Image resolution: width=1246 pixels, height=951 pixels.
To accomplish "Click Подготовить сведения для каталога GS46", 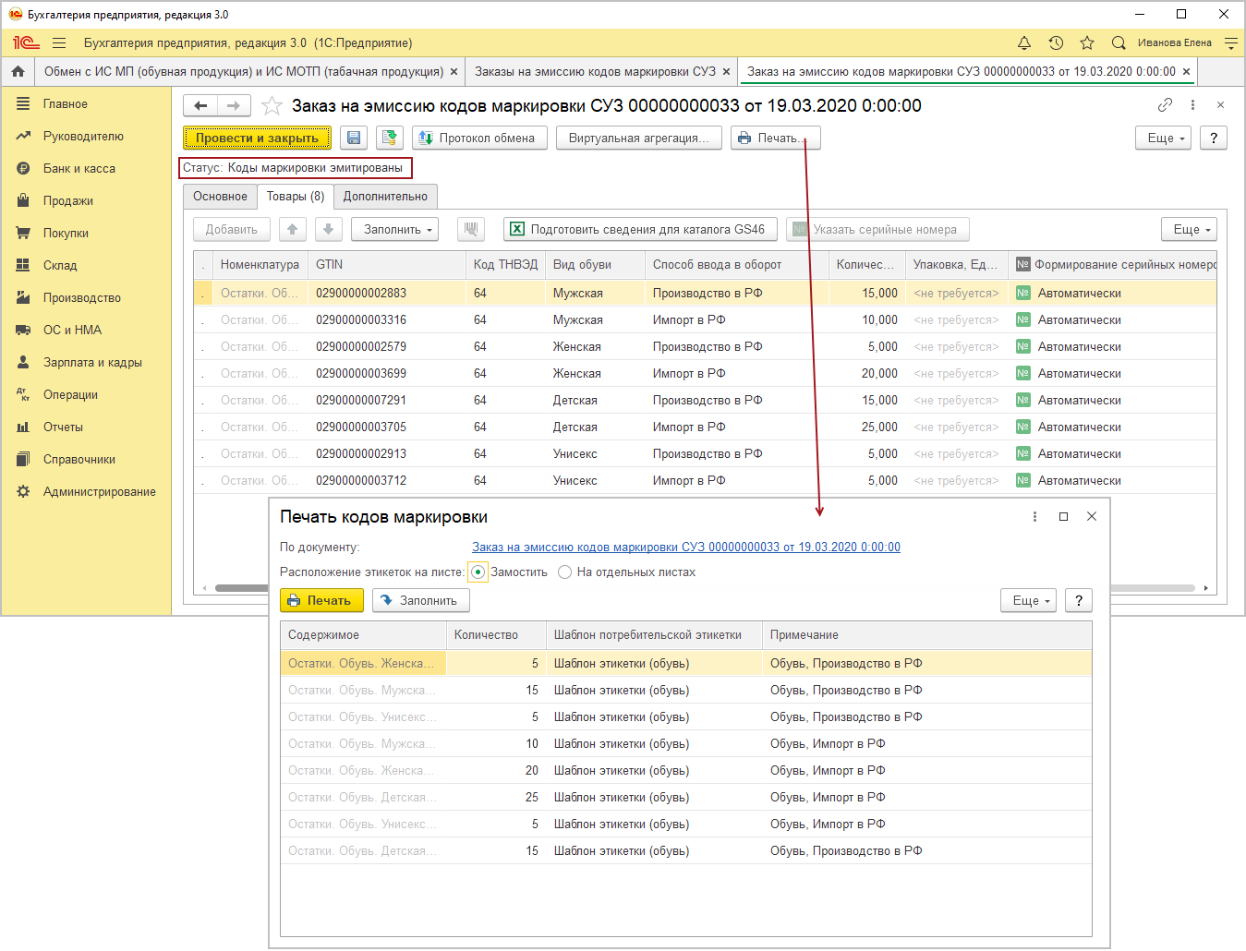I will tap(640, 229).
